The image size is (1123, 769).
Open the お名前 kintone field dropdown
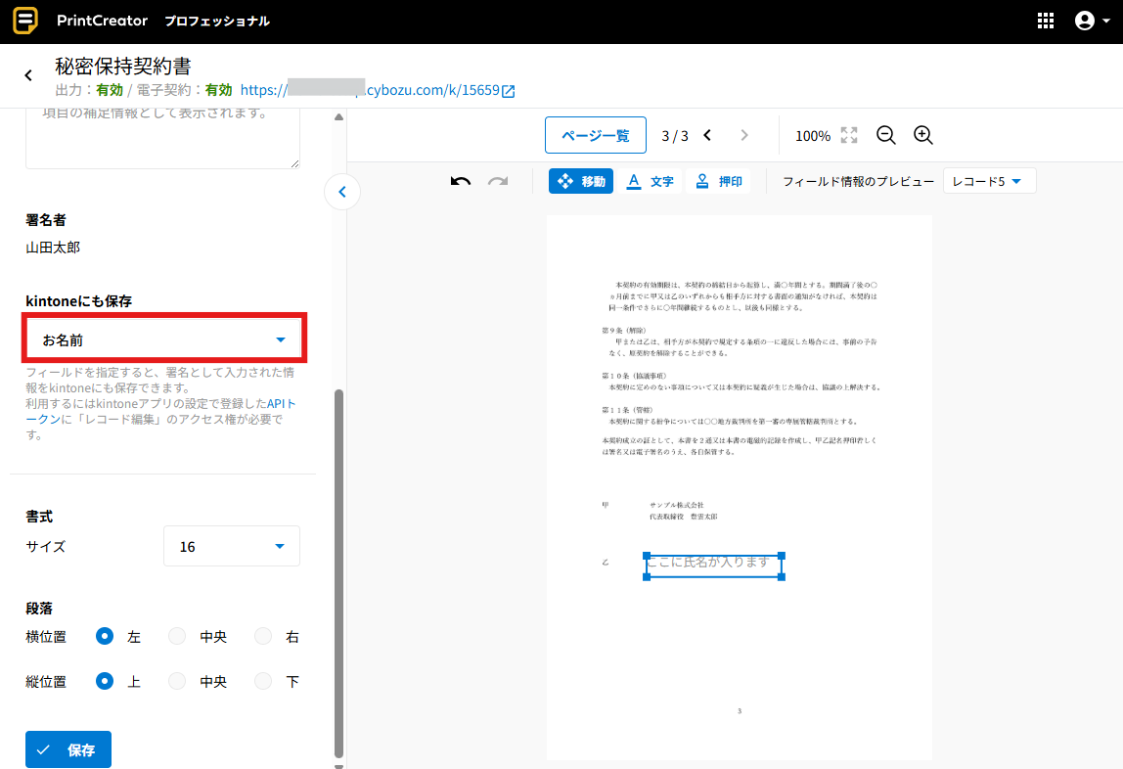click(165, 339)
